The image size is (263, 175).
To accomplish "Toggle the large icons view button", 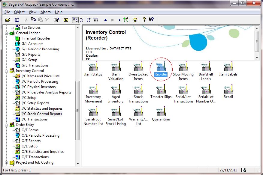I will coord(75,20).
